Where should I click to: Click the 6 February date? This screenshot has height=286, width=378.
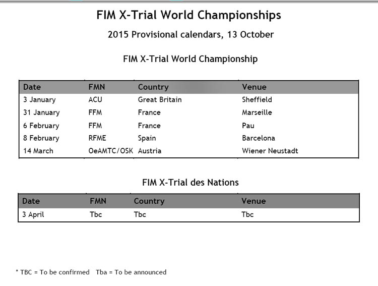(x=41, y=126)
